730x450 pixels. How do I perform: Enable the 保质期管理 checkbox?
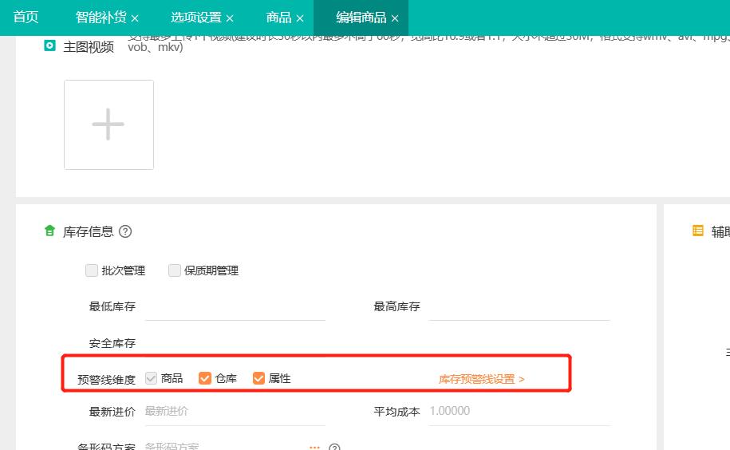(175, 270)
